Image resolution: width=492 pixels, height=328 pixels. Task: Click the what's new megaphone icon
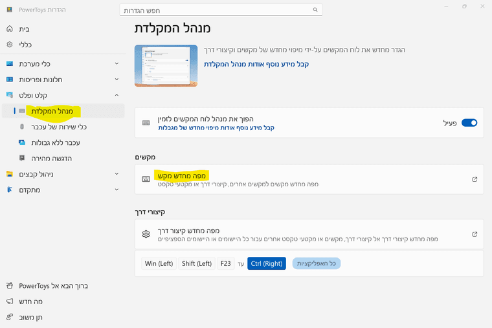pyautogui.click(x=10, y=301)
